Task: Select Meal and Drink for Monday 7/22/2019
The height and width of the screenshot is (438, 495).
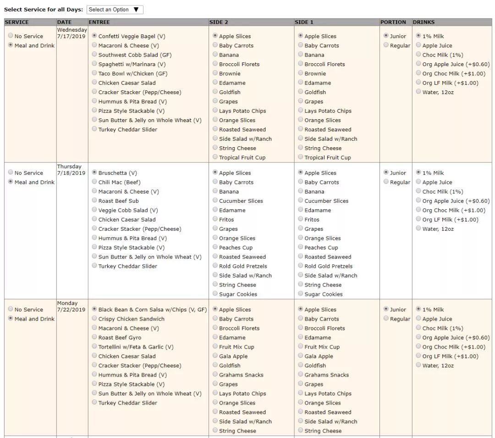Action: tap(11, 318)
